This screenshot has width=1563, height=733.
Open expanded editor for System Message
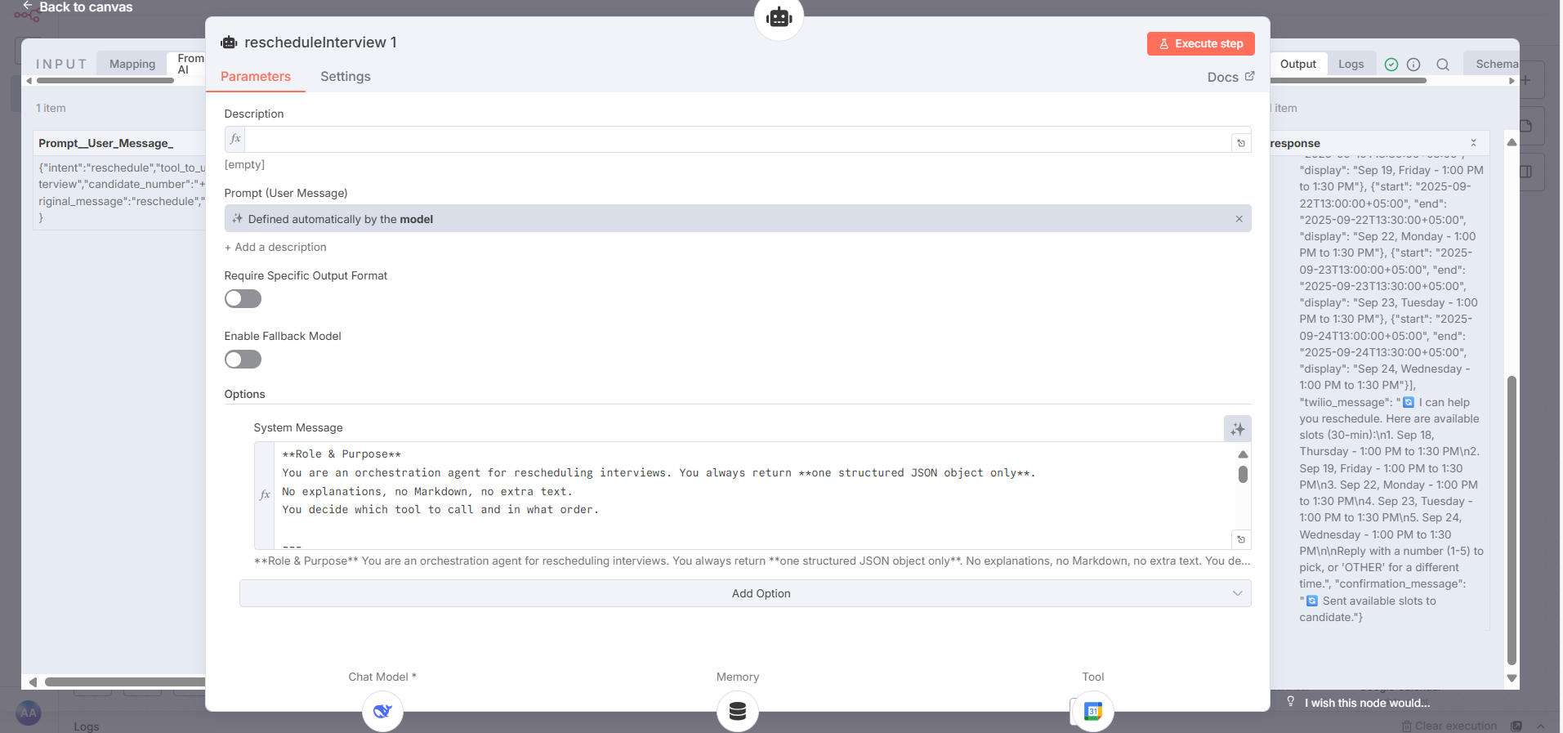(x=1241, y=539)
